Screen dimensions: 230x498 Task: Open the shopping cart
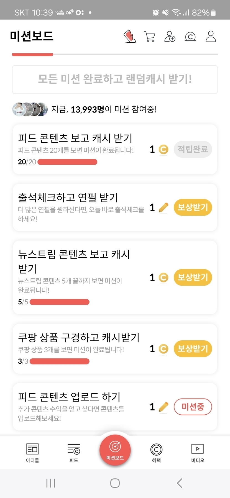pos(150,36)
